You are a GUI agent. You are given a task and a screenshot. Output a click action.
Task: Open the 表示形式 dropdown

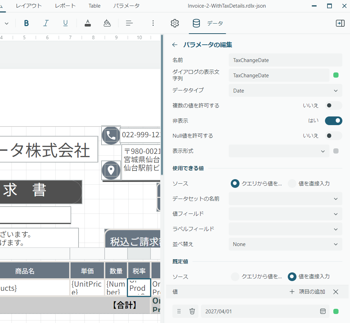279,151
